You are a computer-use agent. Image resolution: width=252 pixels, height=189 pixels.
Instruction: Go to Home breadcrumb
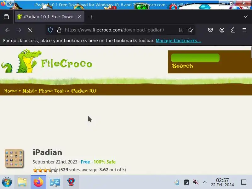click(x=11, y=91)
